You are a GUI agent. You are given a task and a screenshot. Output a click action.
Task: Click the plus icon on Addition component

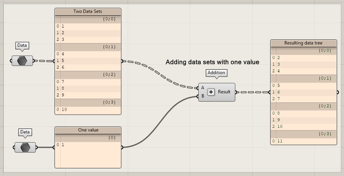211,92
